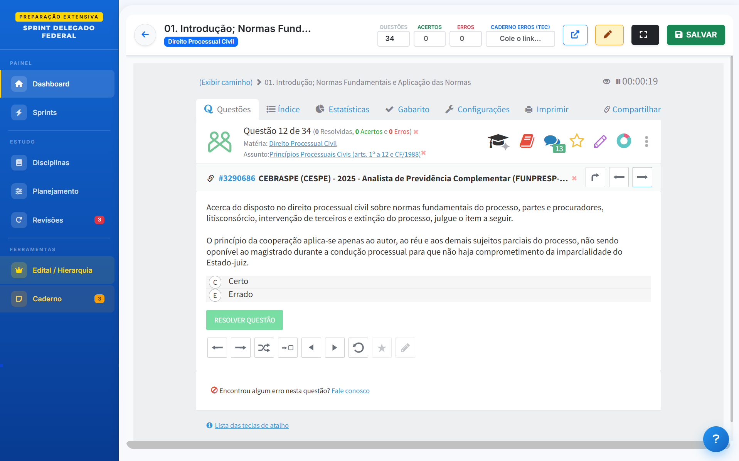Viewport: 739px width, 461px height.
Task: Click the reset circular arrow icon
Action: coord(358,348)
